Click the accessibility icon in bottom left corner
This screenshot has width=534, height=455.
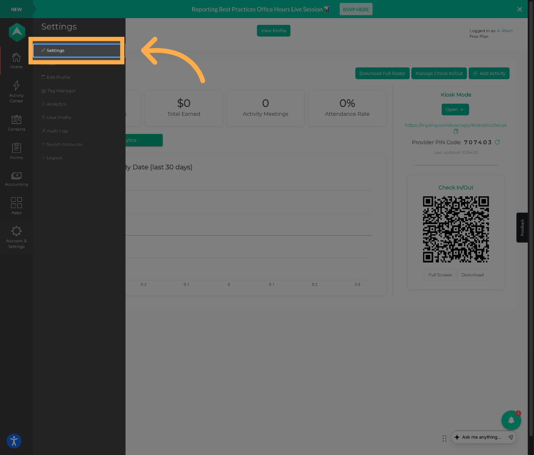coord(13,441)
